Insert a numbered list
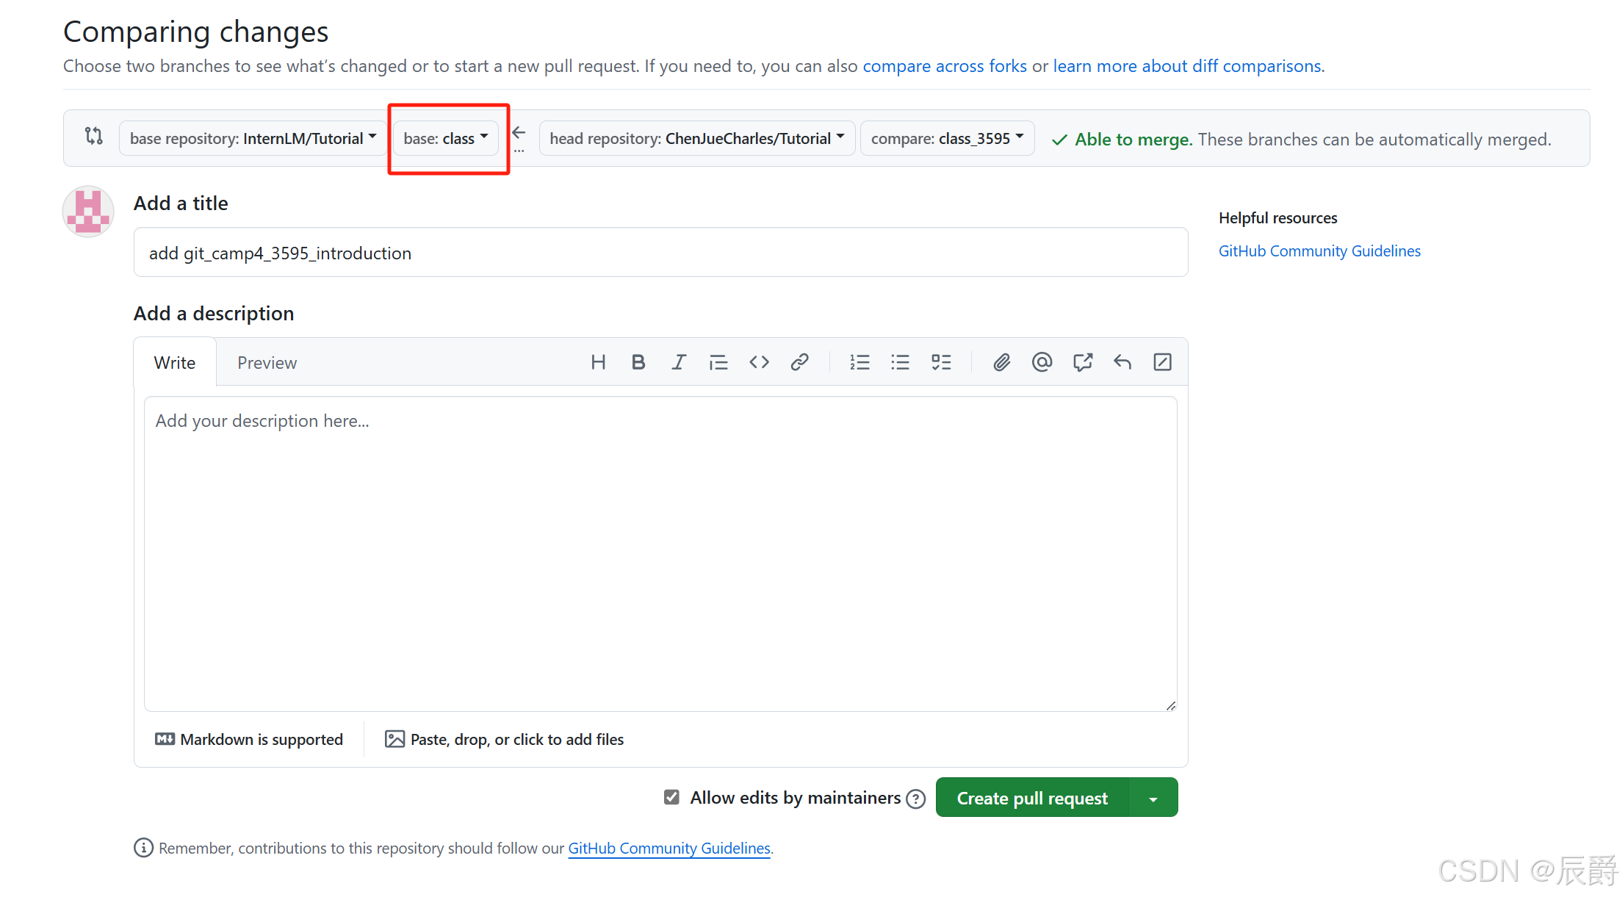1622x897 pixels. (859, 362)
